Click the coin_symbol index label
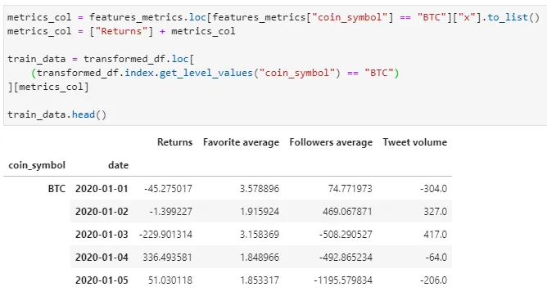Viewport: 547px width, 296px height. pos(37,165)
